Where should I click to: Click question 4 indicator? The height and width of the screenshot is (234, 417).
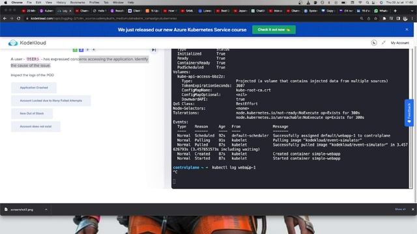tap(94, 49)
